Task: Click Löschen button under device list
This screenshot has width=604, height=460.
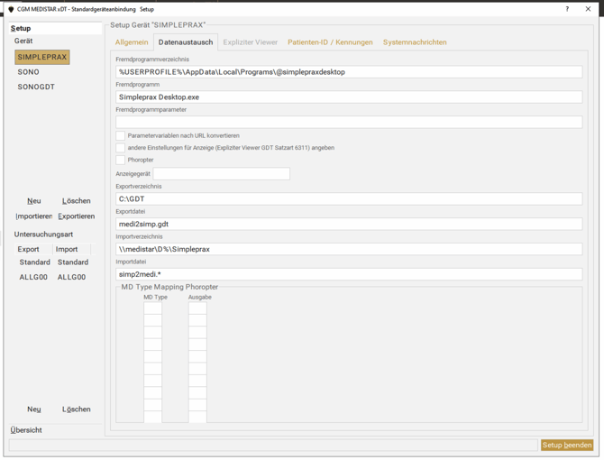Action: pos(77,201)
